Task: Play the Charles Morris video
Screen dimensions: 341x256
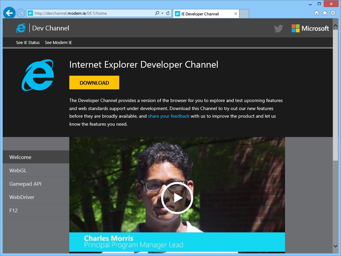Action: pyautogui.click(x=177, y=198)
